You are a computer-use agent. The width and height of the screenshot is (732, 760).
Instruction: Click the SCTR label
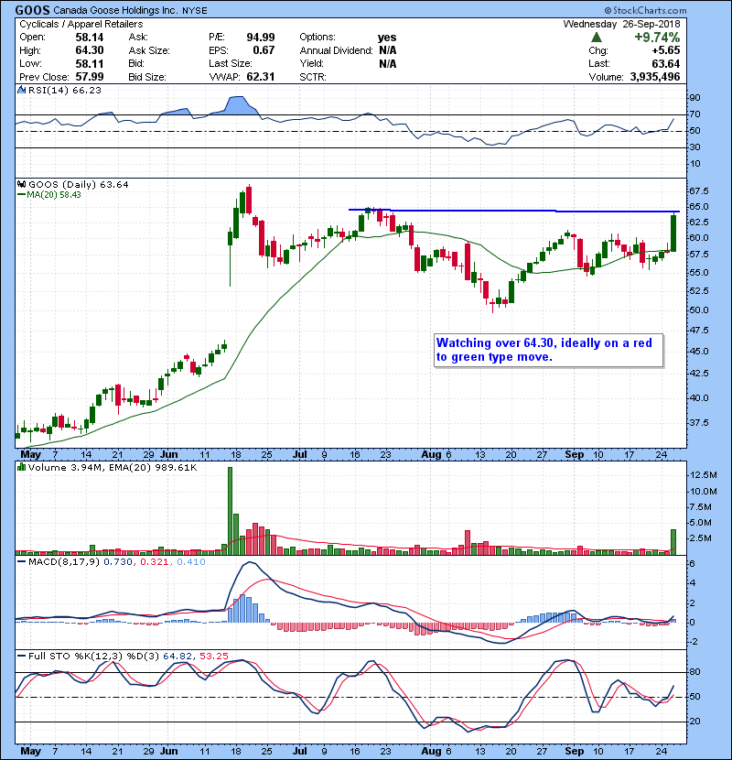[313, 77]
